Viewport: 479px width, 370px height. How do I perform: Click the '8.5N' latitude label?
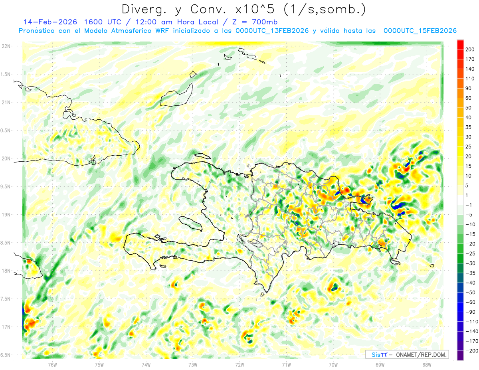(6, 243)
